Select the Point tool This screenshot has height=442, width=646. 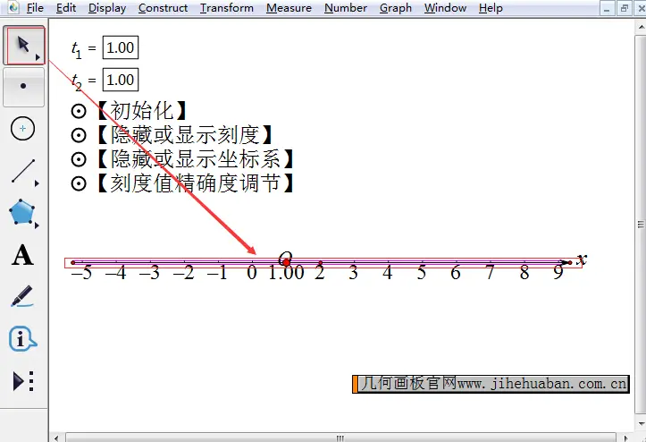point(23,87)
